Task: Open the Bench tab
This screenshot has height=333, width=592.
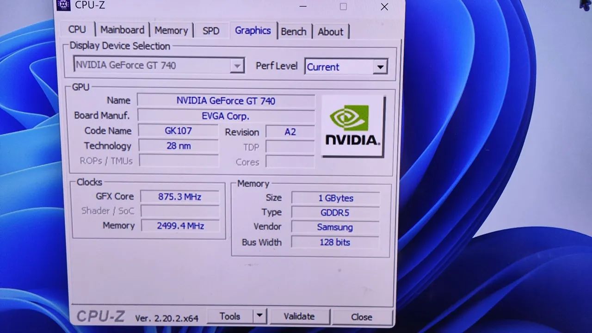Action: coord(294,31)
